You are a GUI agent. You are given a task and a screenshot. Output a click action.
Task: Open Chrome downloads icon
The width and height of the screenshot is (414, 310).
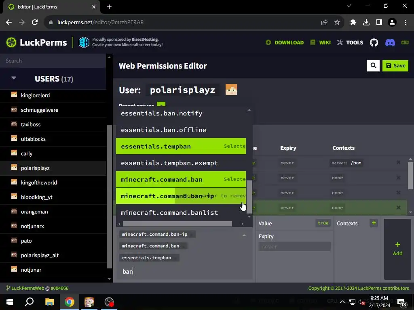click(366, 22)
